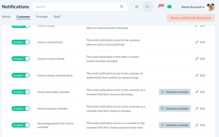The width and height of the screenshot is (219, 137).
Task: Click the koala profile avatar
Action: tap(211, 7)
